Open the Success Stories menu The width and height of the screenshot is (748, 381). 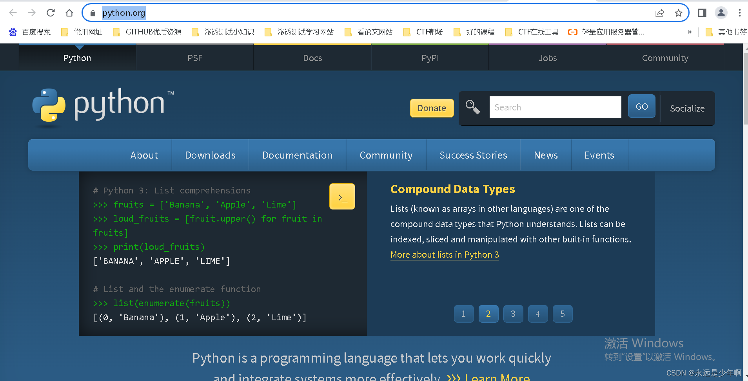[473, 155]
